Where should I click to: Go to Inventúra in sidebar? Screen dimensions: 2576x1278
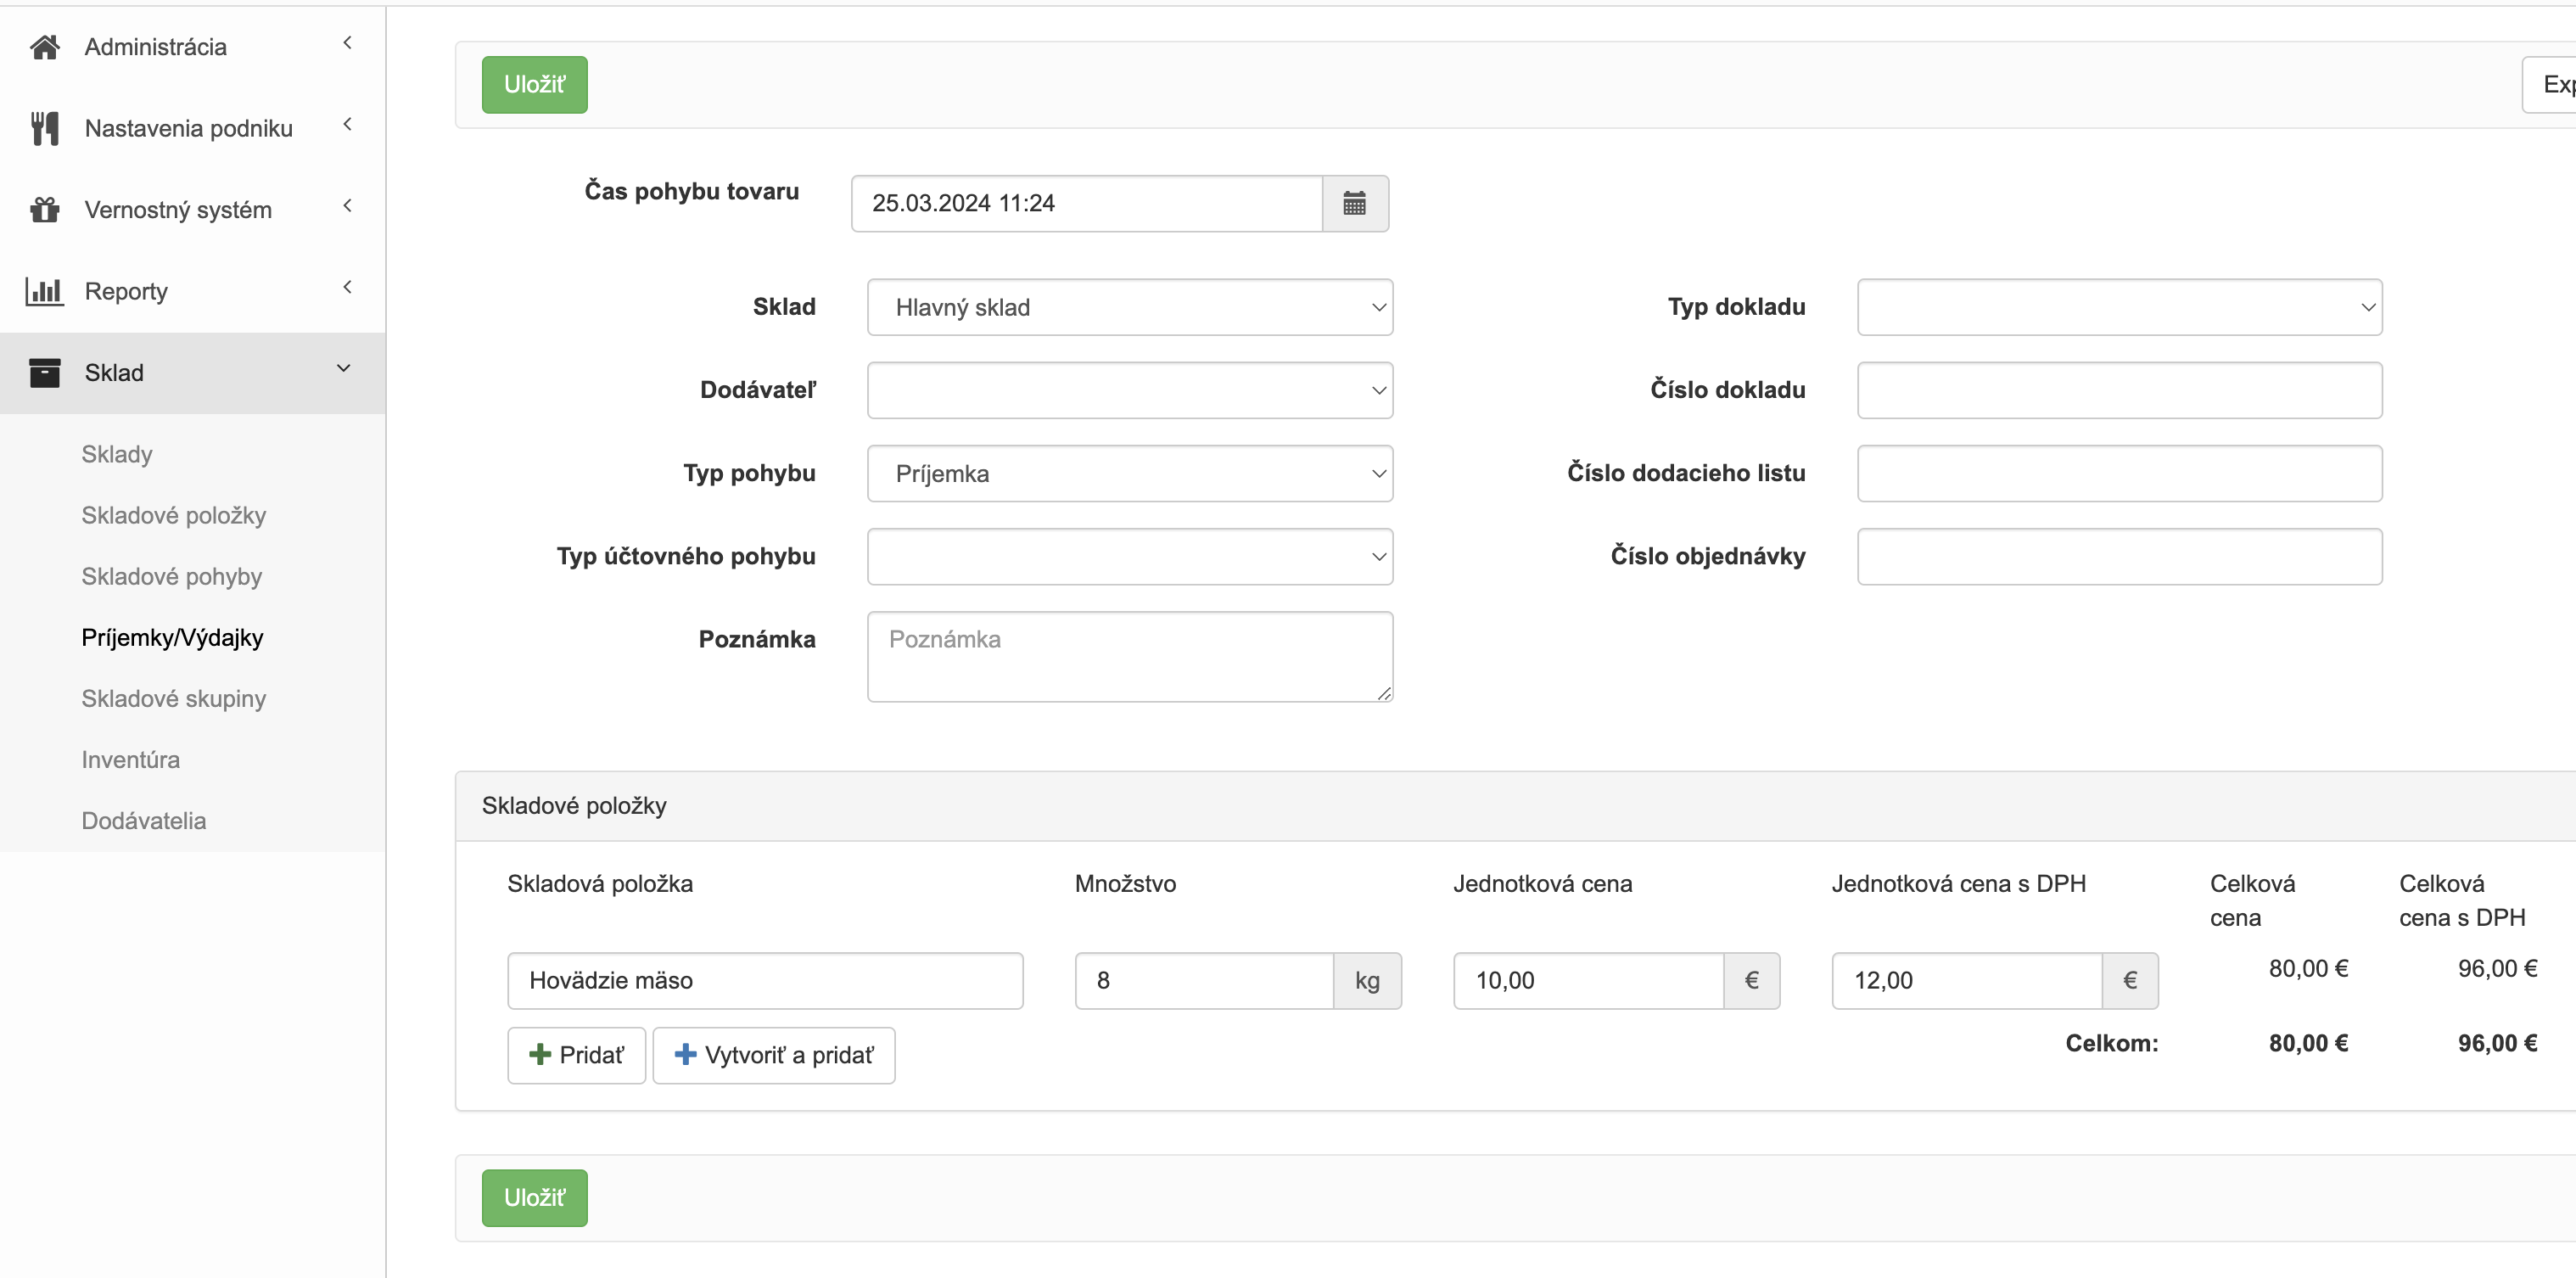(x=130, y=759)
